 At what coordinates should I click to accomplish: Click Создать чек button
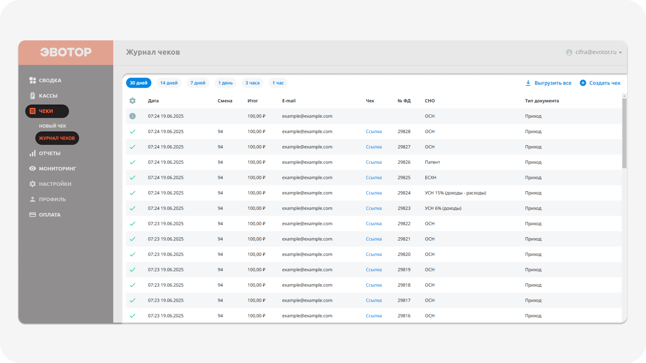600,83
